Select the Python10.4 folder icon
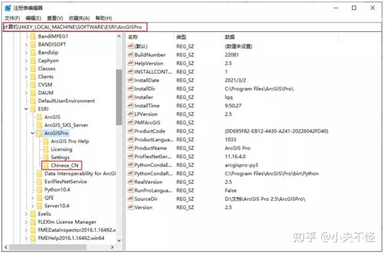This screenshot has height=253, width=385. (x=40, y=190)
